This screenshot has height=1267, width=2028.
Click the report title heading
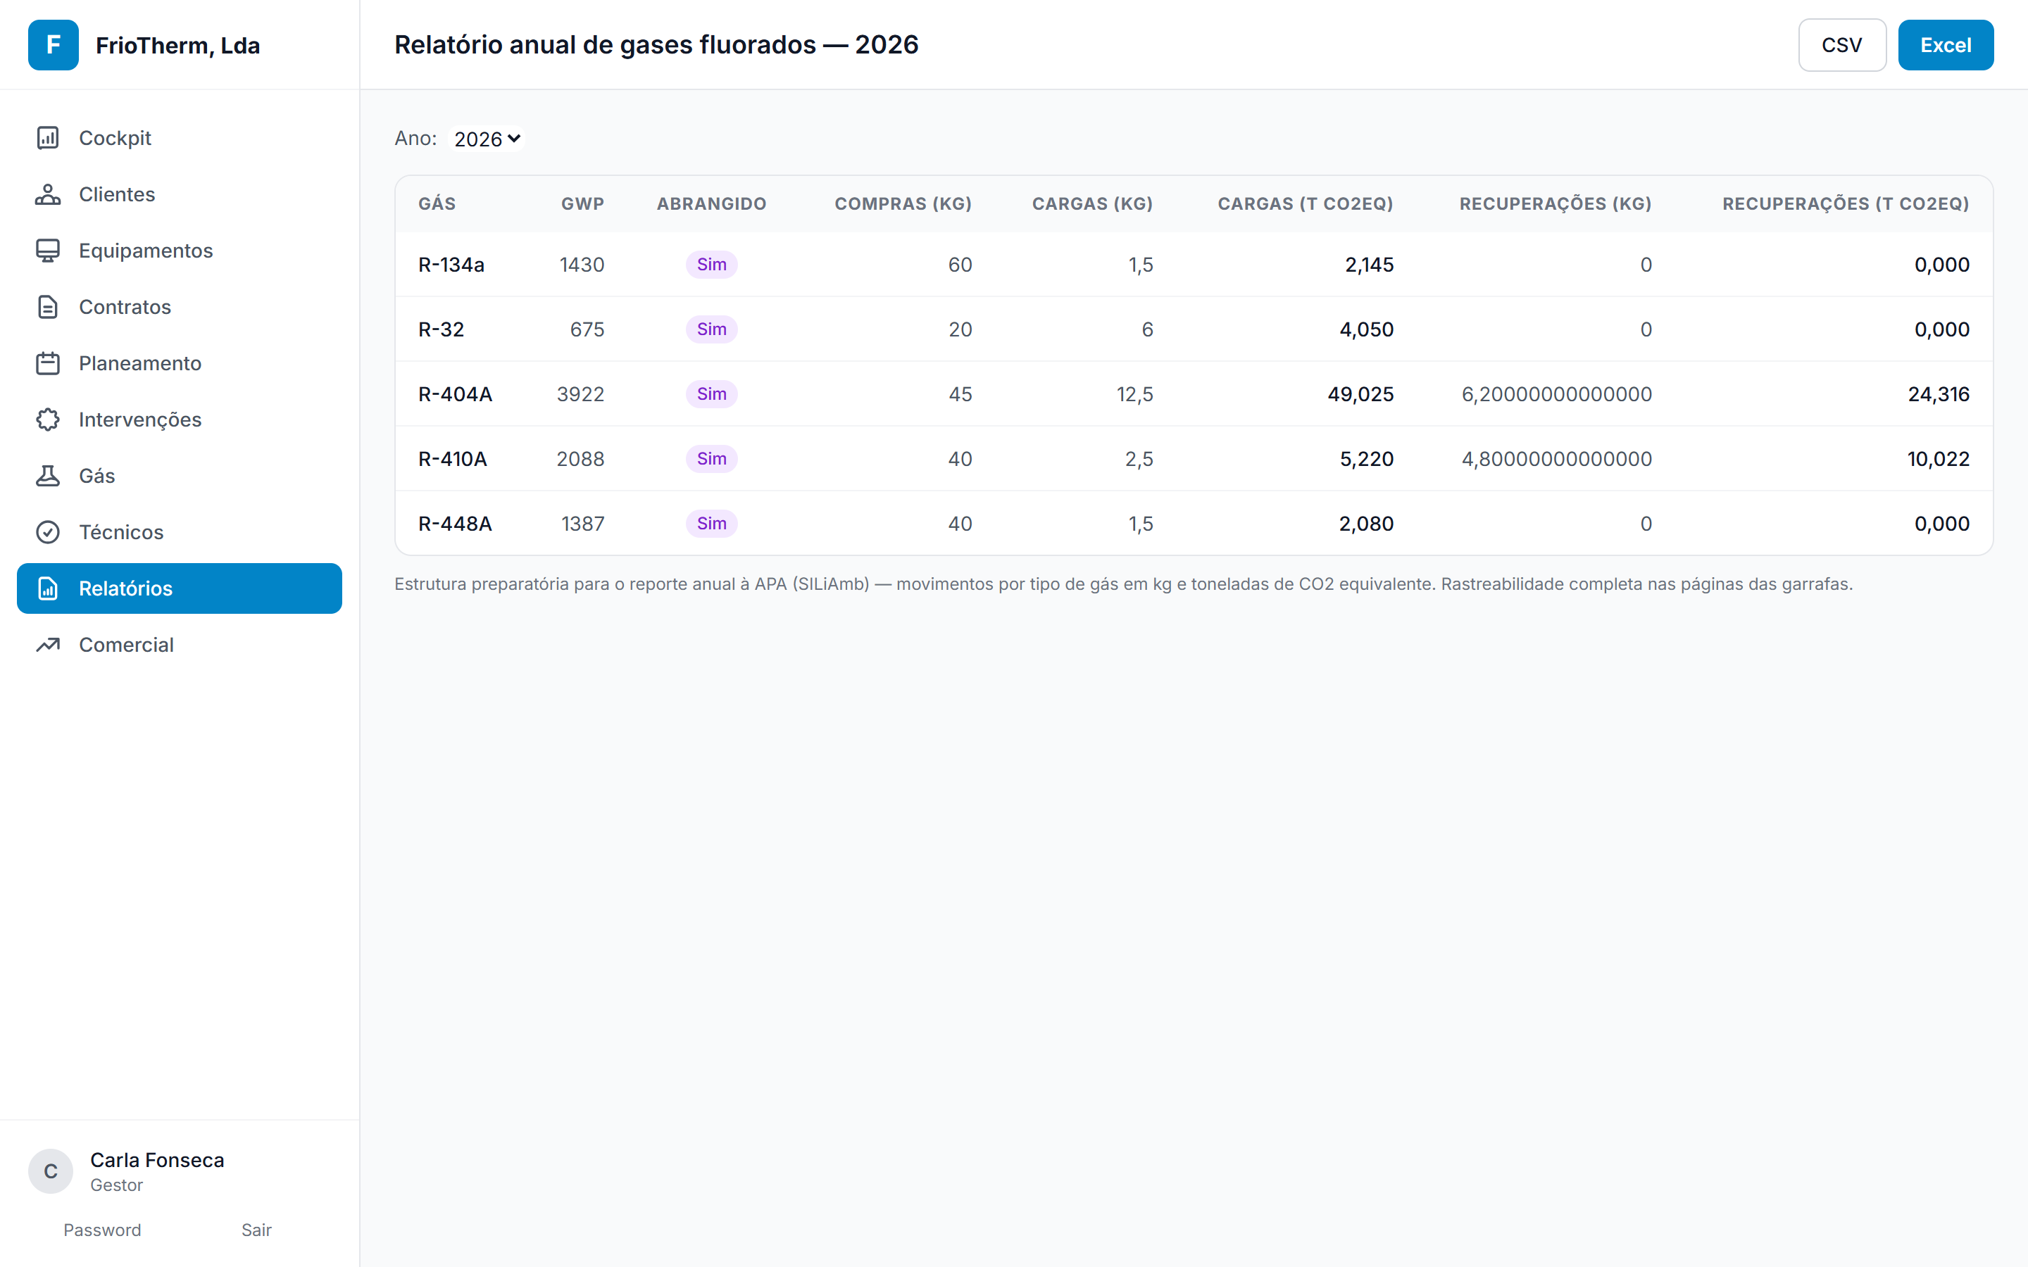(x=656, y=44)
